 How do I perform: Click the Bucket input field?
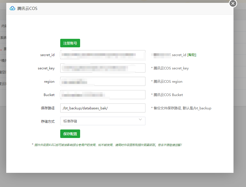pyautogui.click(x=102, y=95)
